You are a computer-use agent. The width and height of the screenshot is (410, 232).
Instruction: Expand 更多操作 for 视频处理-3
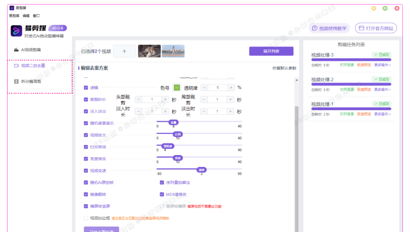point(382,65)
